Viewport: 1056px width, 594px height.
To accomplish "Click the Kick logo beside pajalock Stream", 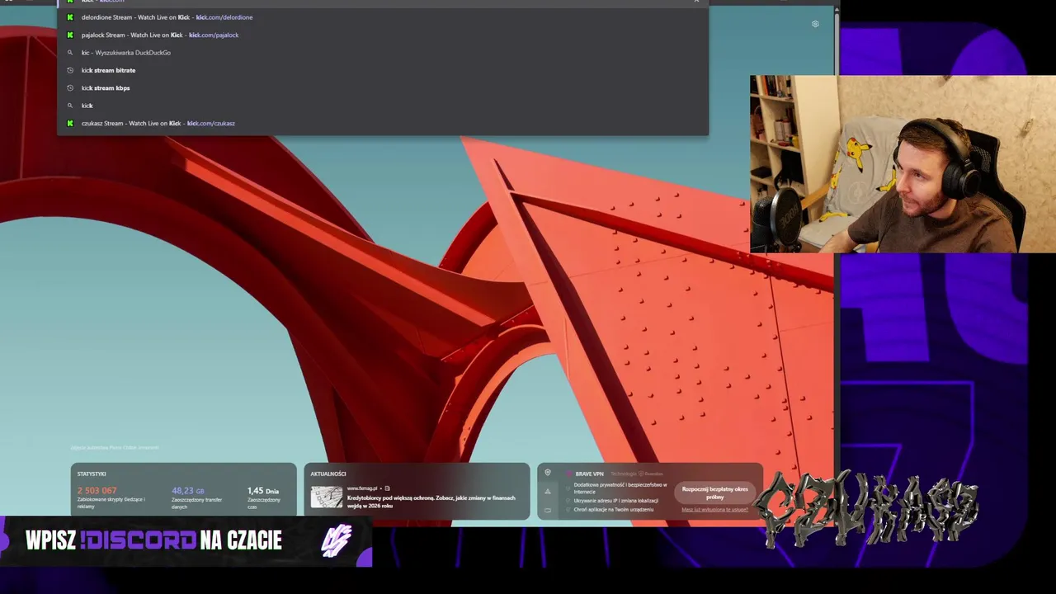I will pos(70,35).
